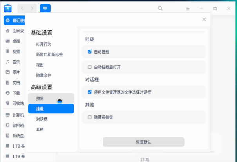Screen dimensions: 237x162
Task: Click the file manager app logo icon
Action: 8,8
